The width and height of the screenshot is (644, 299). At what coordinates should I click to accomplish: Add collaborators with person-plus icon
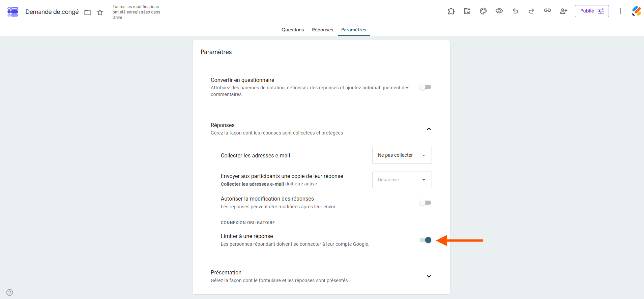[563, 11]
